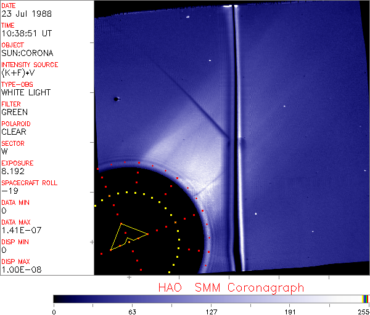The image size is (370, 315).
Task: Select the exposure value 8.192
Action: [13, 171]
